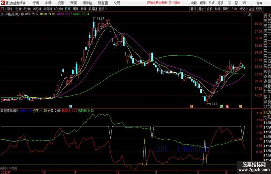Expand main chart indicator dropdown beside 文一科技(日线)

(x=22, y=14)
